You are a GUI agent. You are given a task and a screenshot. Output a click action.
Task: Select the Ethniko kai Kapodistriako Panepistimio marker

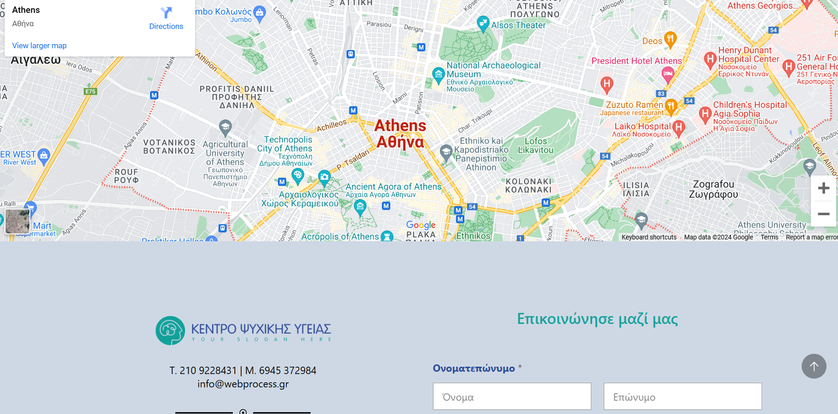446,153
